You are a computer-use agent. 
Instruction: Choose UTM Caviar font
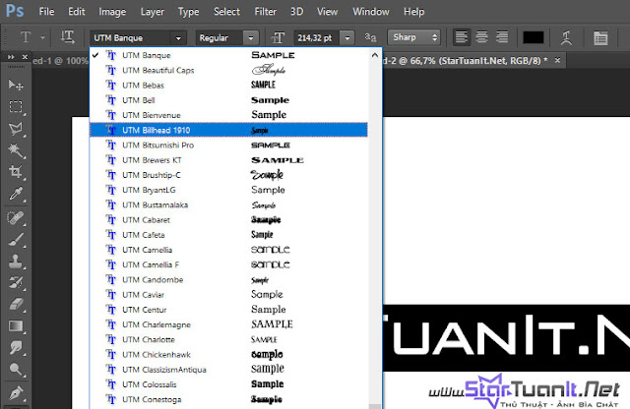point(228,295)
